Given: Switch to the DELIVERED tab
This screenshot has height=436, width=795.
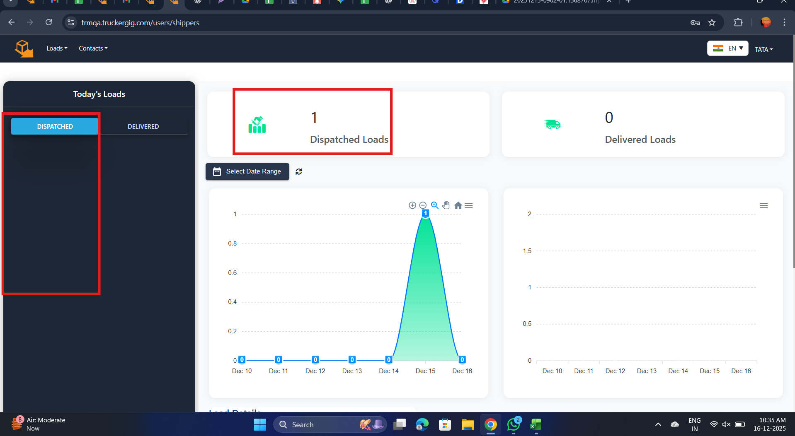Looking at the screenshot, I should click(143, 126).
